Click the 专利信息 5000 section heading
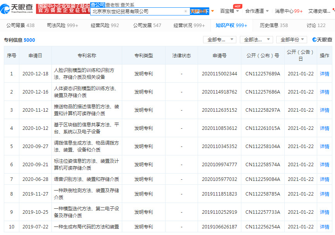The width and height of the screenshot is (335, 235). pyautogui.click(x=19, y=40)
